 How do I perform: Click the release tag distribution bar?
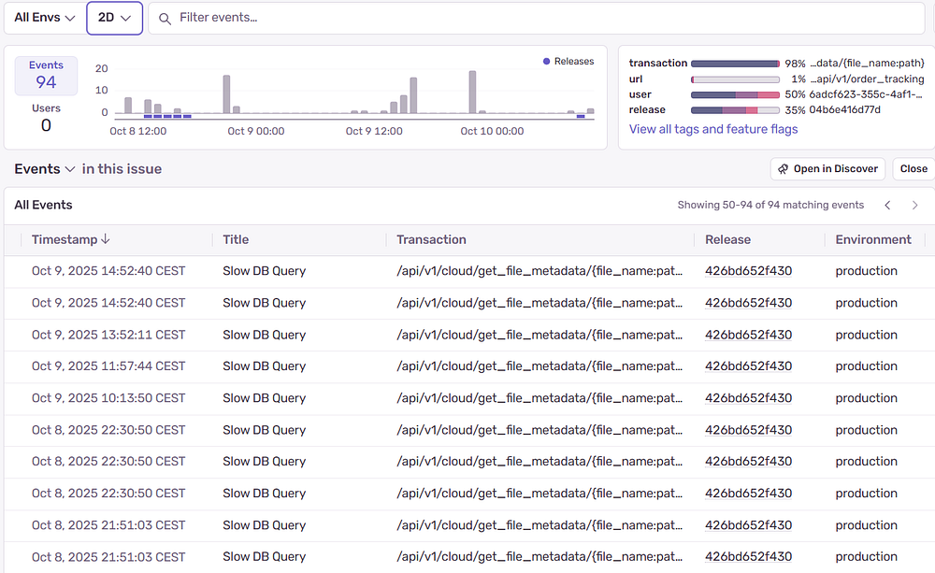[735, 109]
